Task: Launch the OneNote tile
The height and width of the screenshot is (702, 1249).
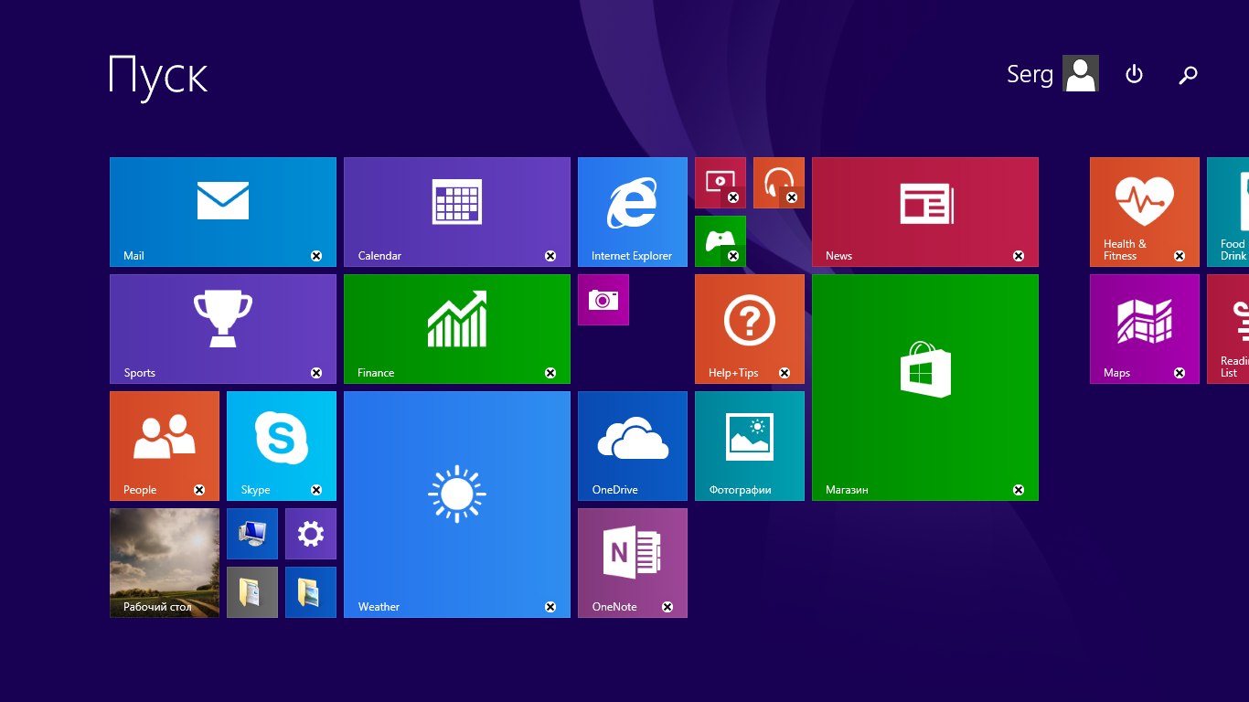Action: pos(633,563)
